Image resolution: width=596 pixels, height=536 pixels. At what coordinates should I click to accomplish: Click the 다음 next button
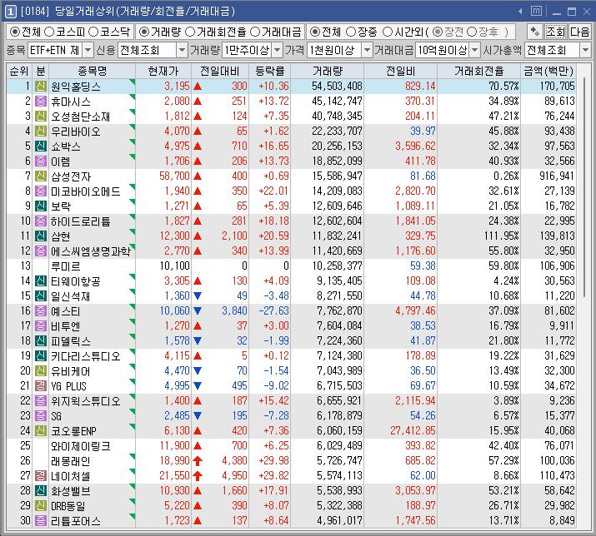coord(579,32)
